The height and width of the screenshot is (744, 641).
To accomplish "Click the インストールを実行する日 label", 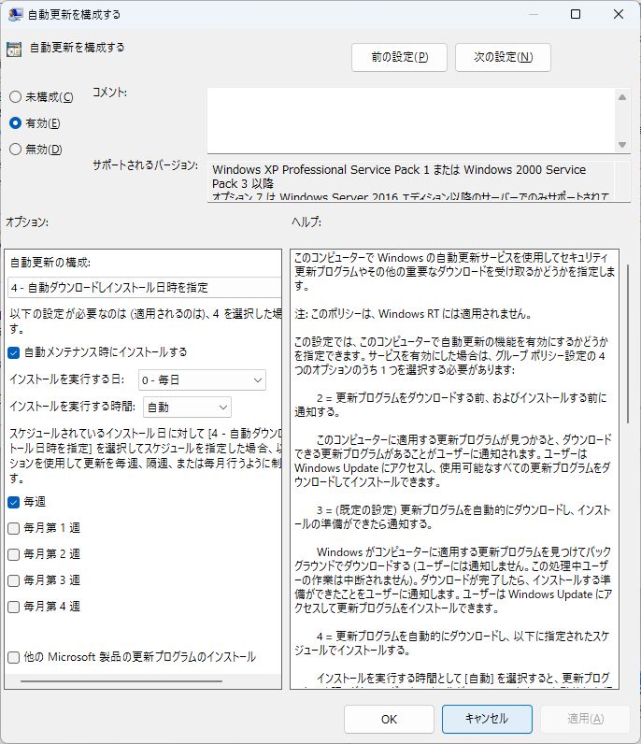I will click(x=67, y=379).
